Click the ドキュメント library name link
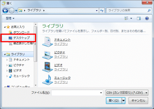 62,40
